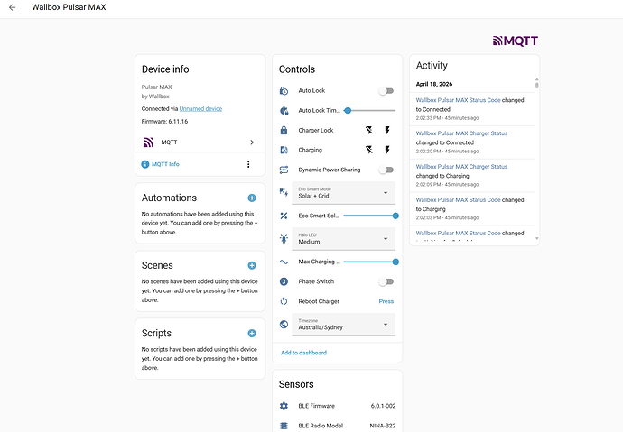Open the Unnamed device link
The height and width of the screenshot is (432, 623).
(x=200, y=109)
